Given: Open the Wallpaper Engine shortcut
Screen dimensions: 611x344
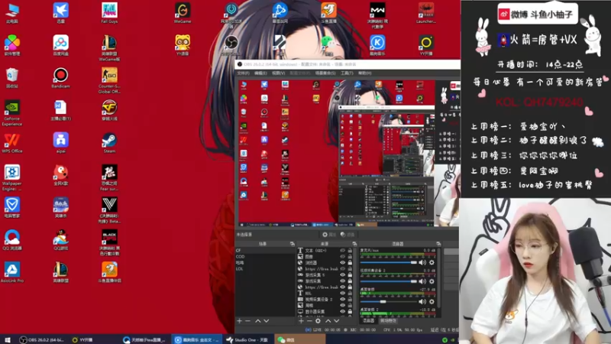Looking at the screenshot, I should click(12, 177).
